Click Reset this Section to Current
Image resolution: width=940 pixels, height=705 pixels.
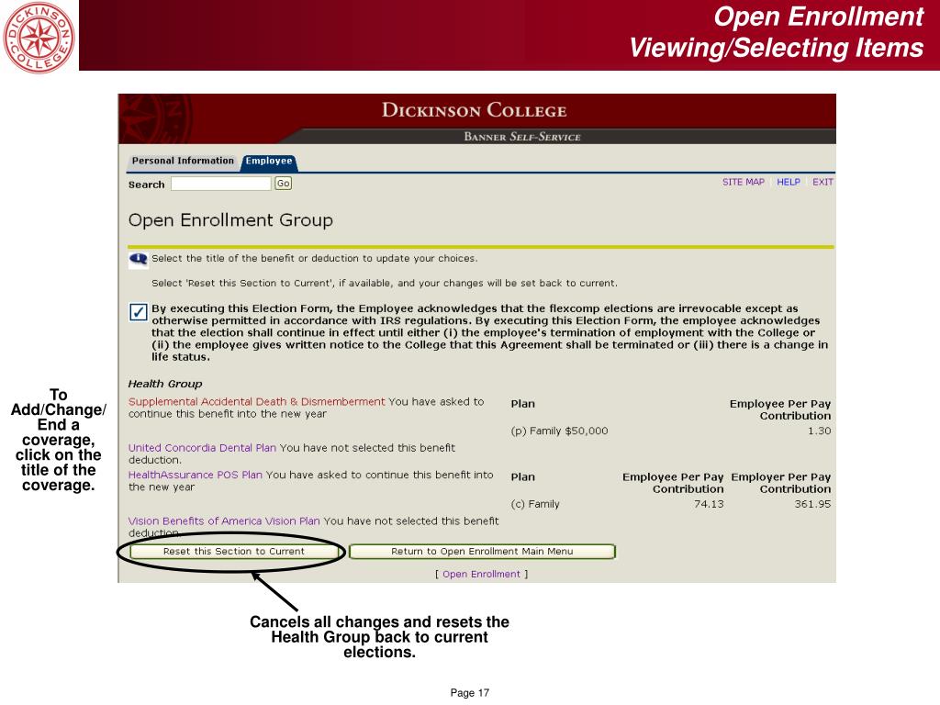click(234, 552)
